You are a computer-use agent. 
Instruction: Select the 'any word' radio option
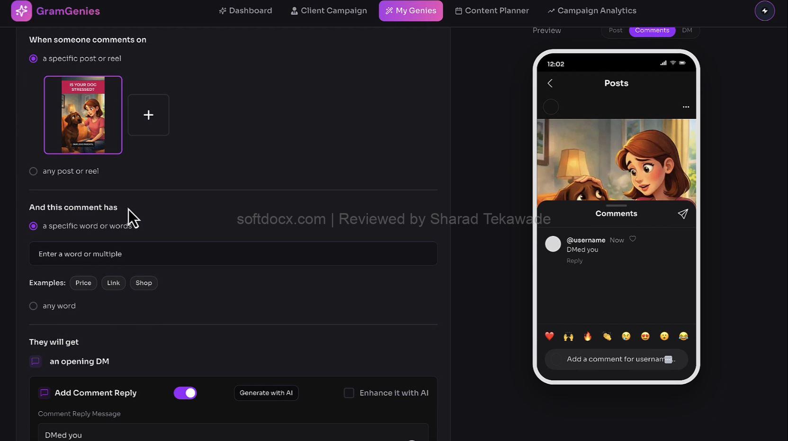tap(34, 306)
